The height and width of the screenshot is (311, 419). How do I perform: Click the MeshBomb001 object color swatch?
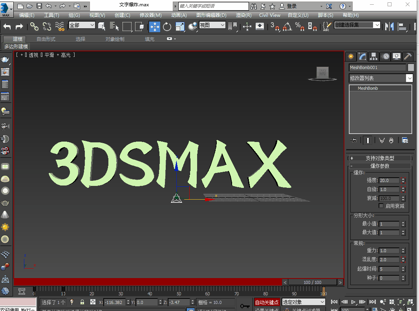[411, 67]
